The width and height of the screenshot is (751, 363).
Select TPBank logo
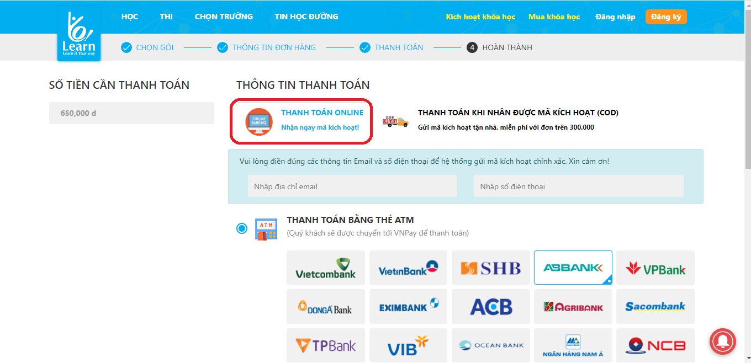coord(326,345)
